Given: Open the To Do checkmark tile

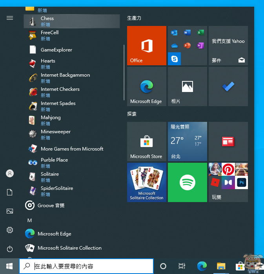Looking at the screenshot, I should (228, 86).
